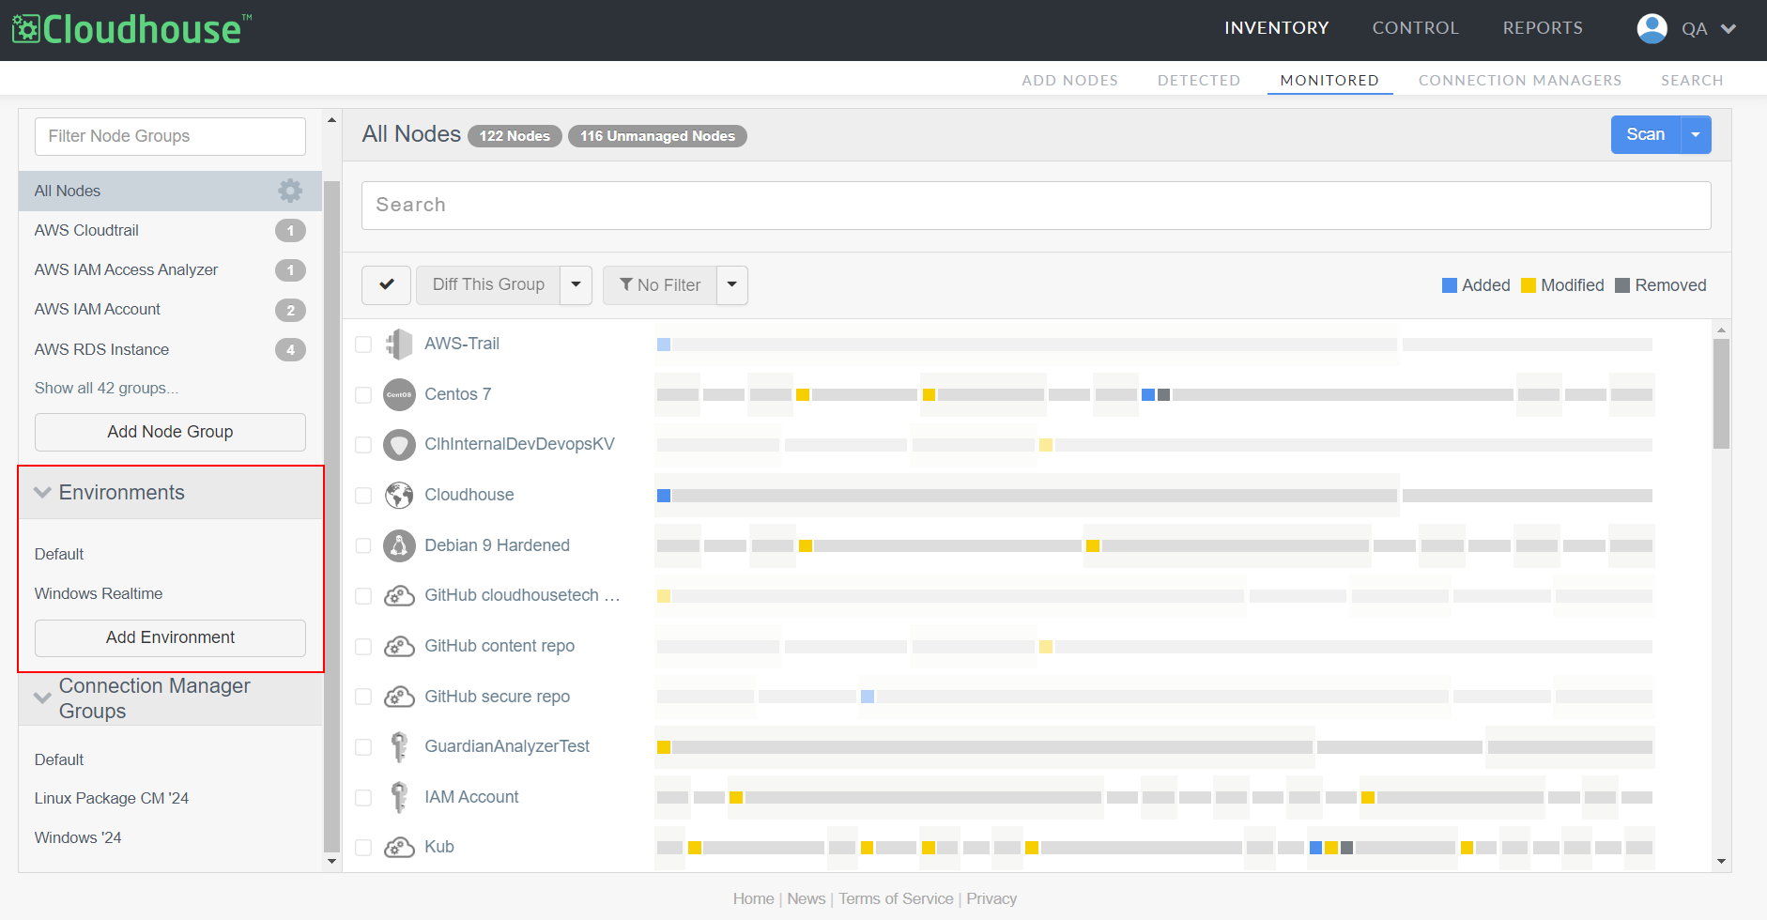Switch to the Connection Managers tab
The image size is (1767, 920).
pyautogui.click(x=1520, y=81)
